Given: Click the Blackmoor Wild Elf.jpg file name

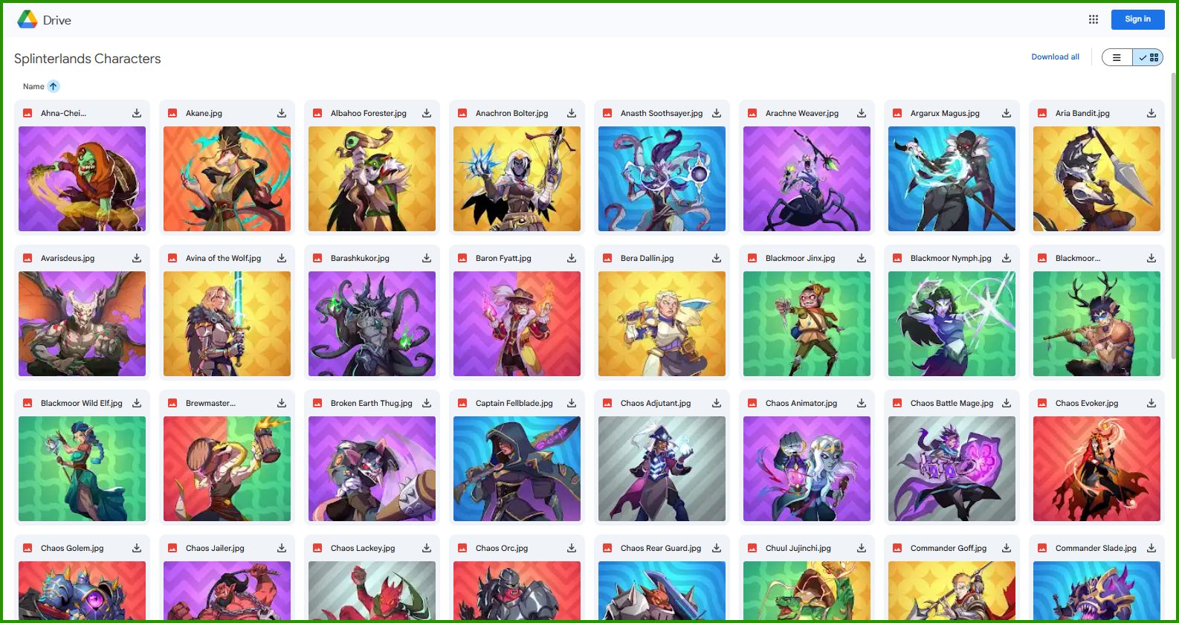Looking at the screenshot, I should pos(82,403).
